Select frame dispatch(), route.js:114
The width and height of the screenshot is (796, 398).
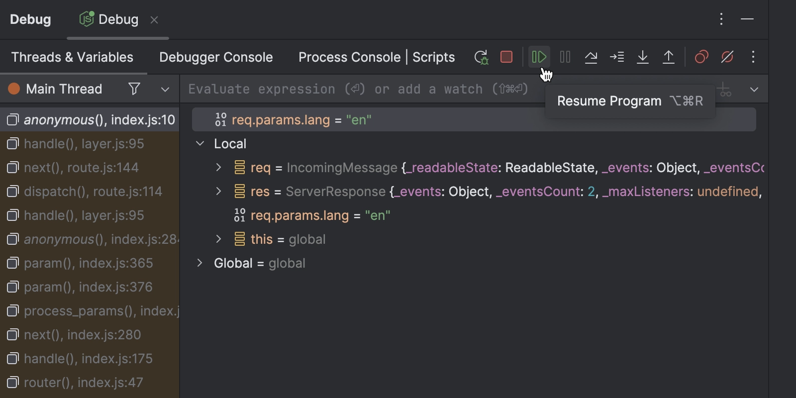(x=90, y=192)
